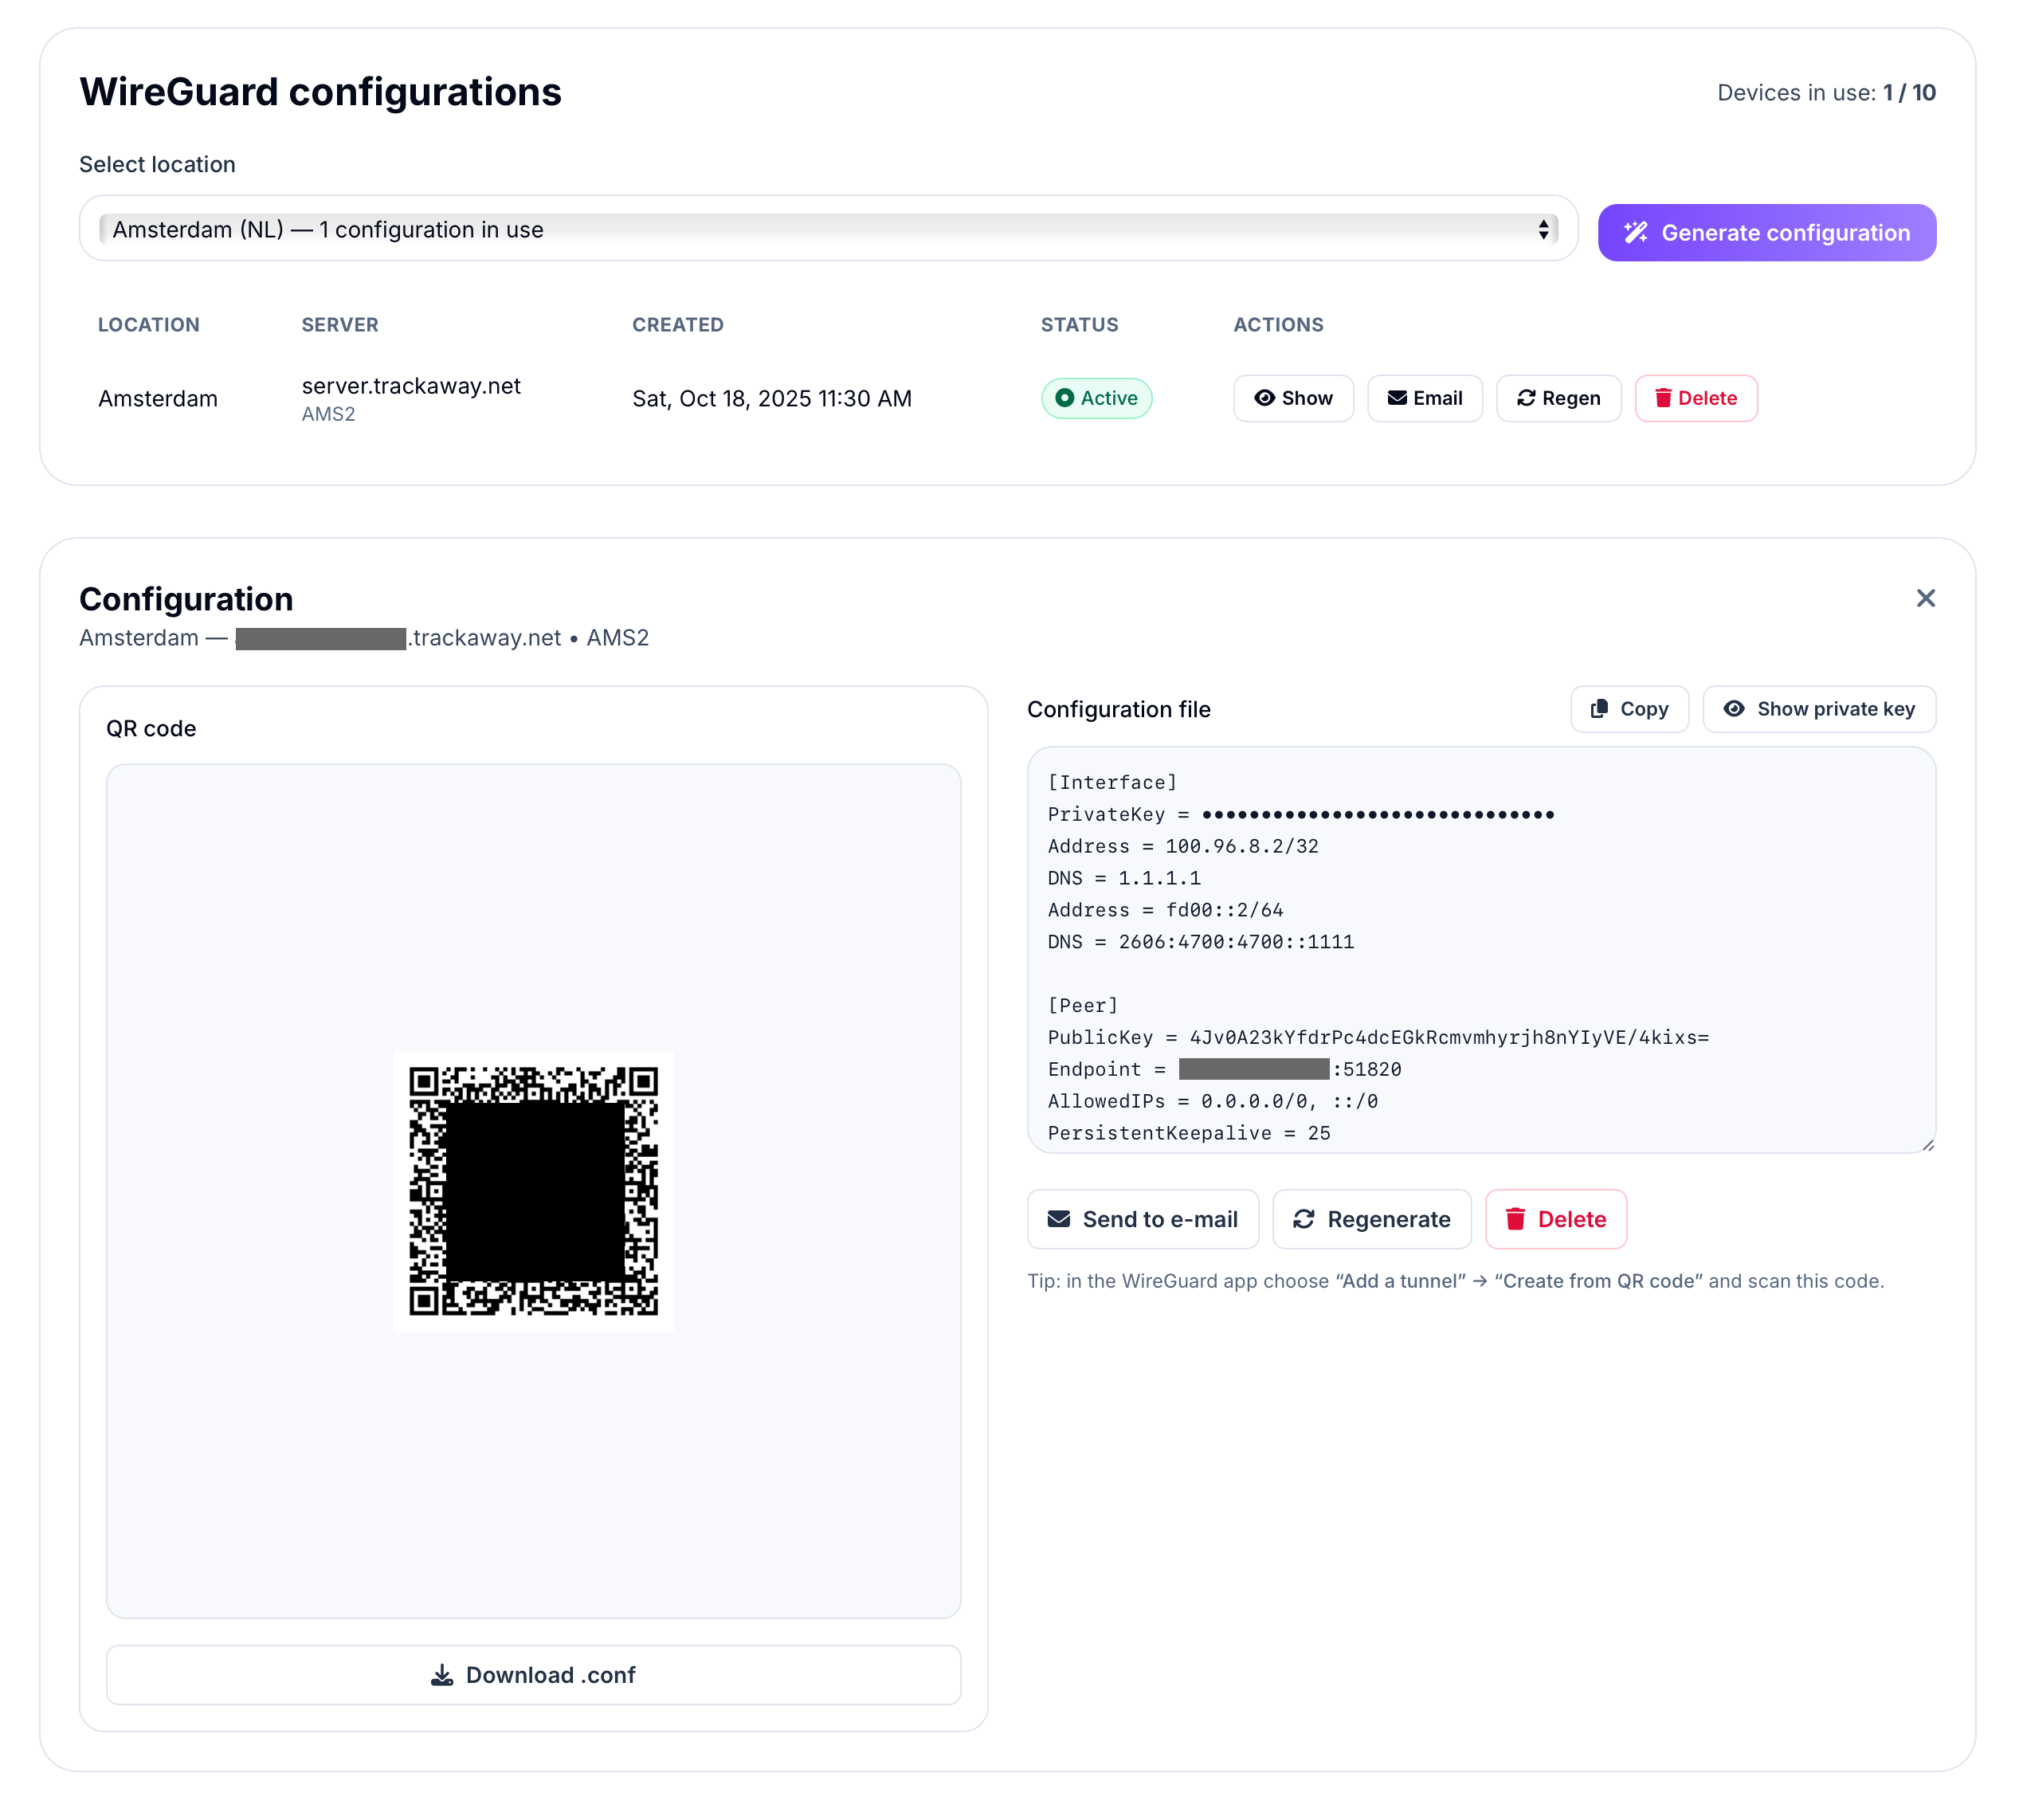Click the refresh icon on the Regen button
The width and height of the screenshot is (2019, 1820).
(1526, 398)
